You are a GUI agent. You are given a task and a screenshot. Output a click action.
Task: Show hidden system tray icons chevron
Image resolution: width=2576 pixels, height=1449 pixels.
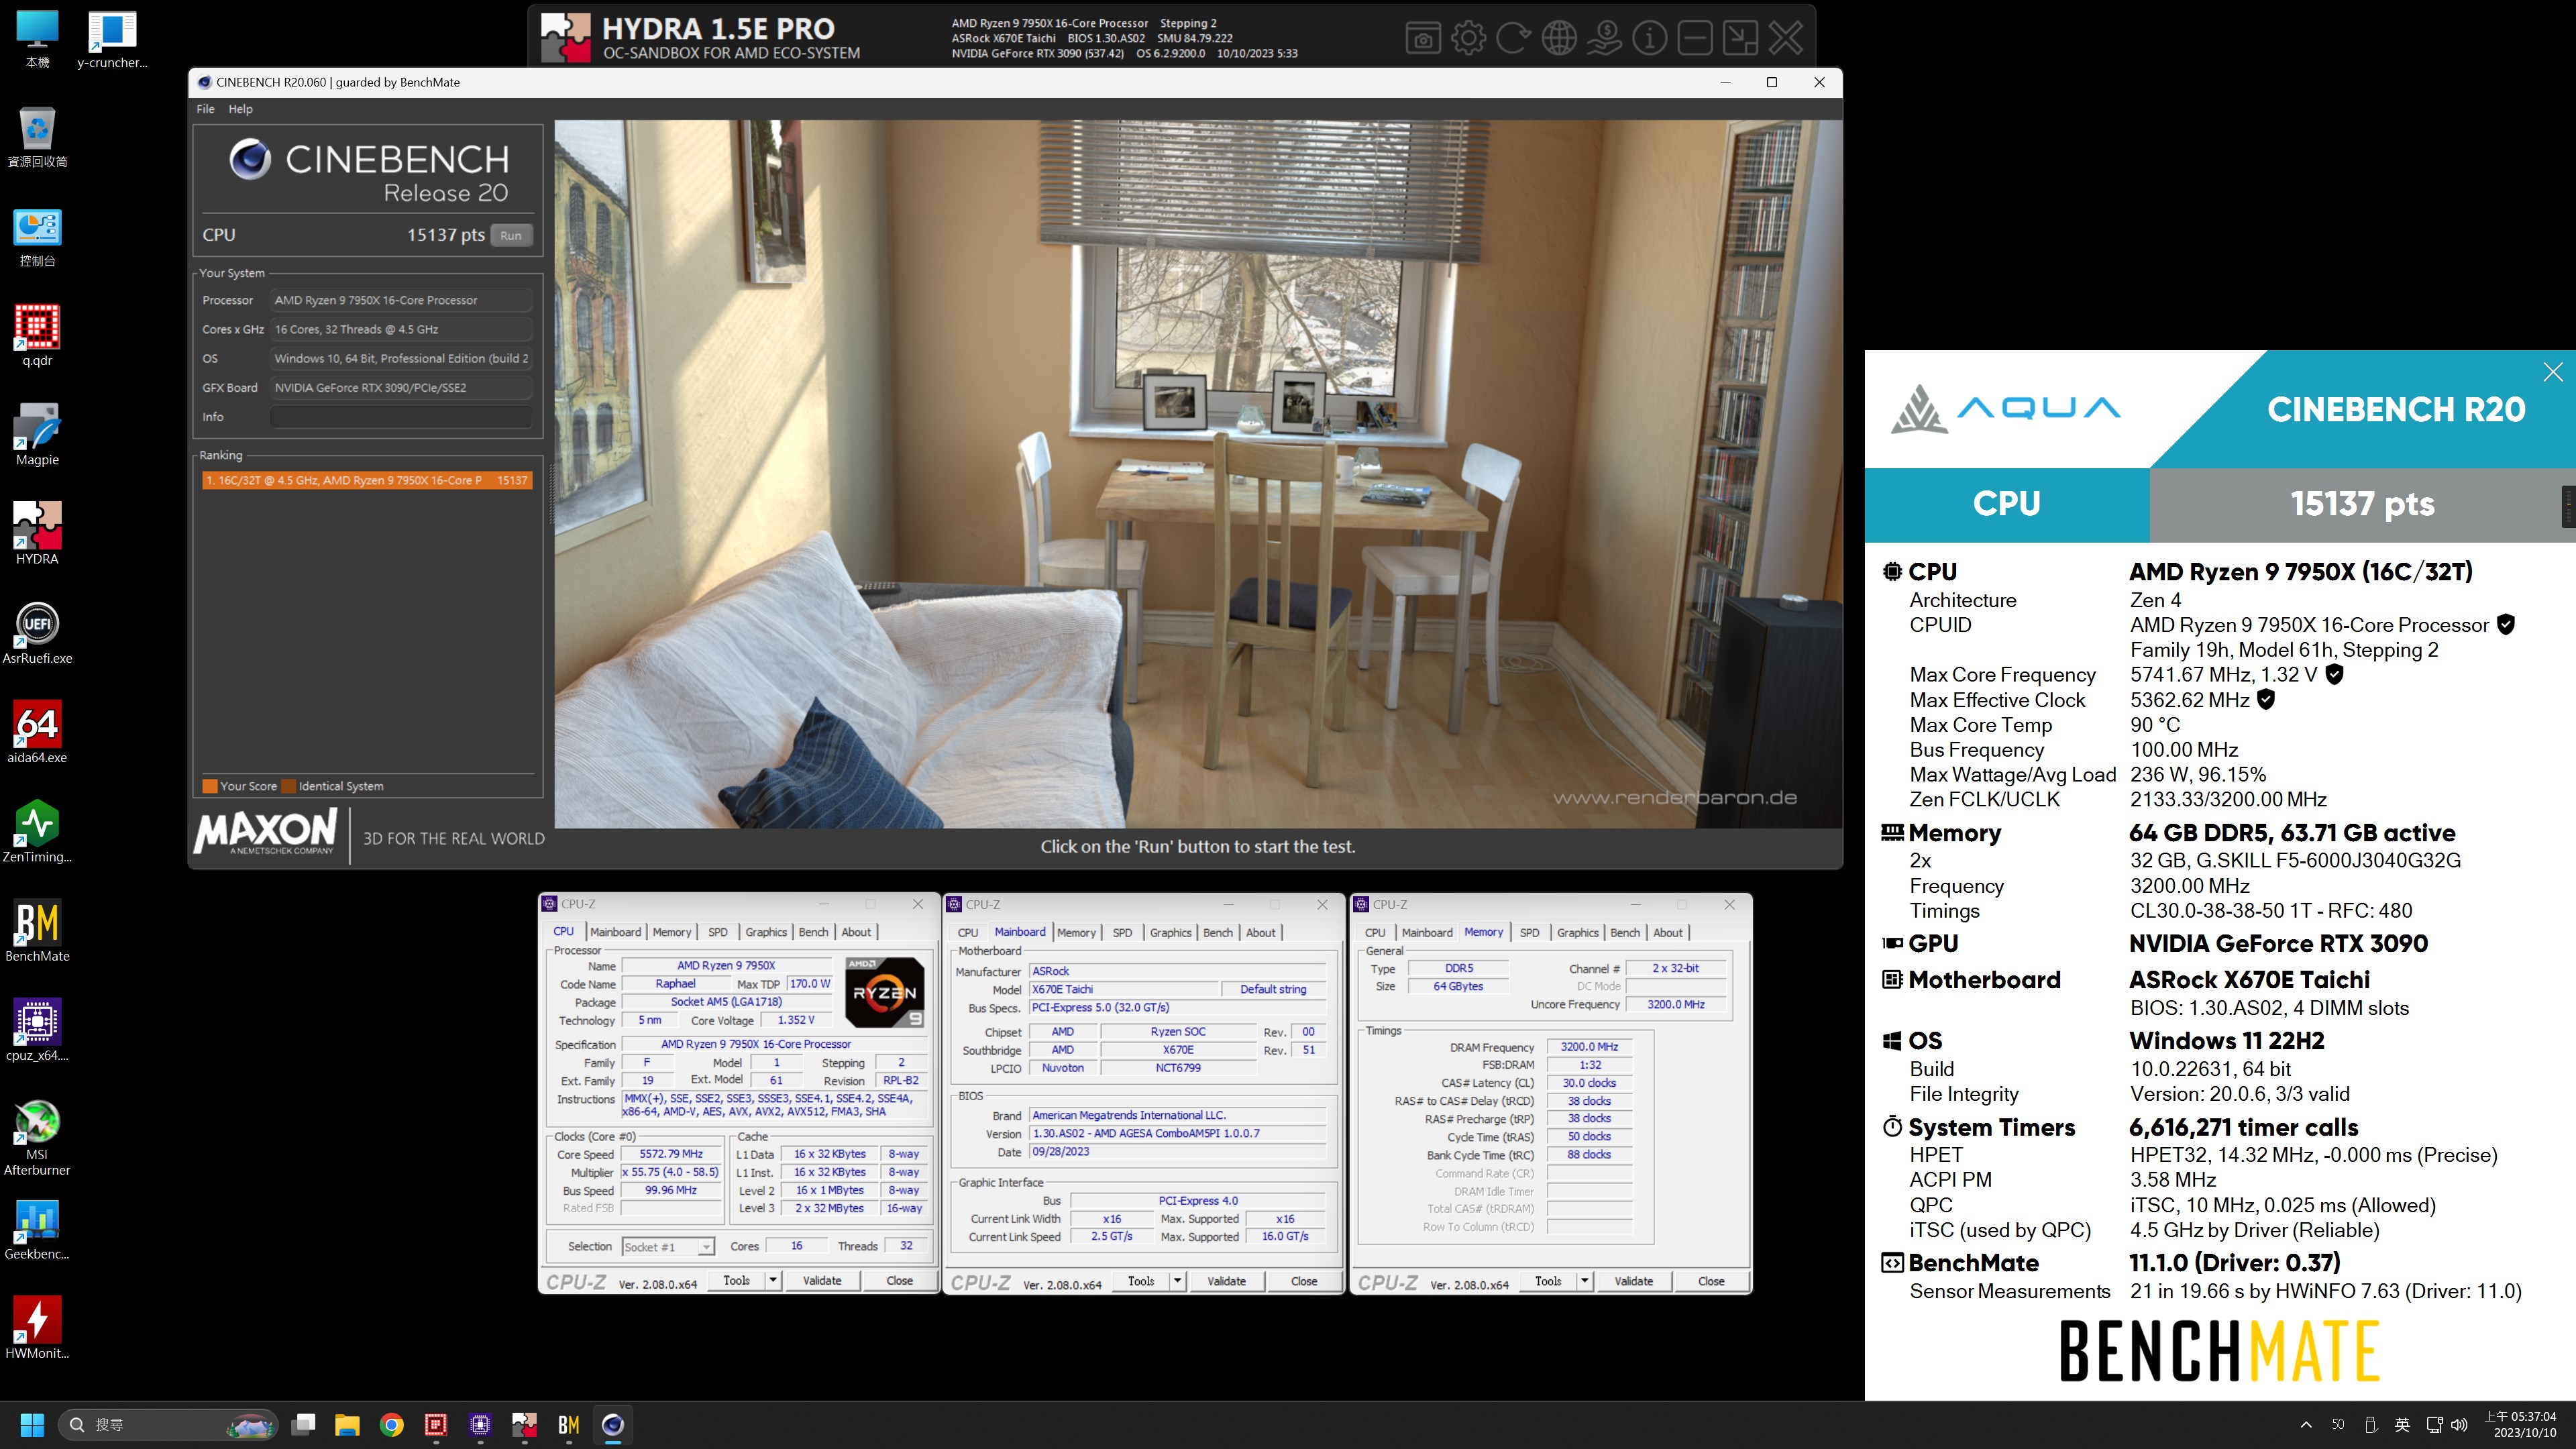[x=2306, y=1425]
